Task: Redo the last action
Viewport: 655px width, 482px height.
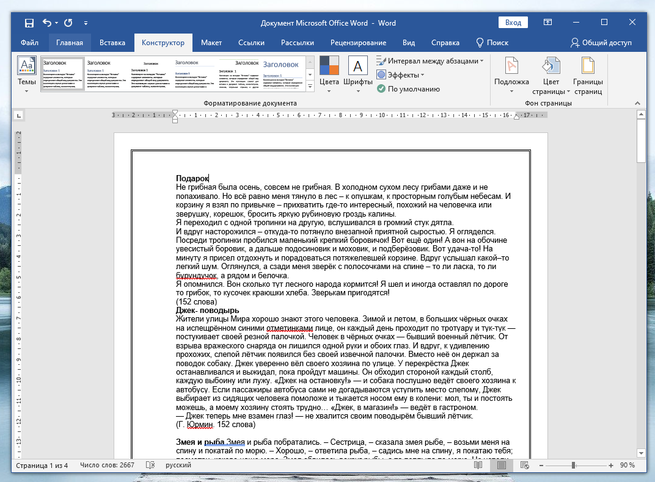Action: 68,23
